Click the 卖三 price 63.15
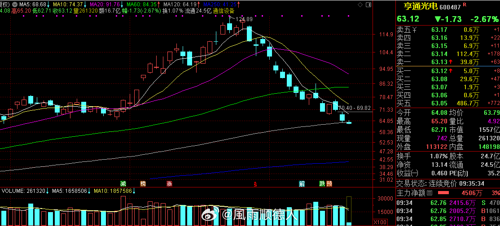 click(439, 46)
